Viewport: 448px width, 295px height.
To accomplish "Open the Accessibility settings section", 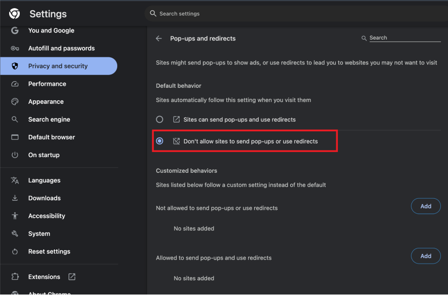I will (x=47, y=216).
